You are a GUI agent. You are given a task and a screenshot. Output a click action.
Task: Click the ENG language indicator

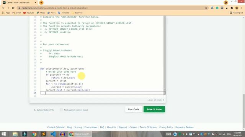click(x=229, y=134)
